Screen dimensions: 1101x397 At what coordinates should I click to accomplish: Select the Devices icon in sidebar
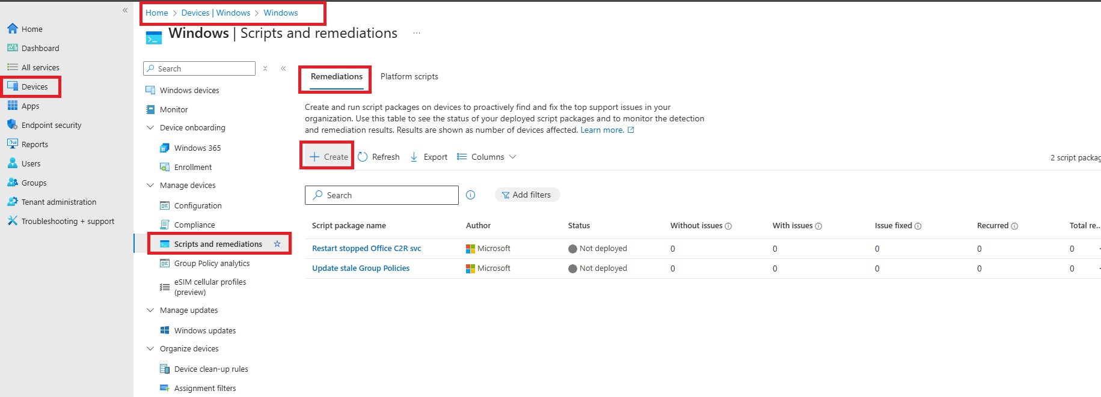pos(13,86)
